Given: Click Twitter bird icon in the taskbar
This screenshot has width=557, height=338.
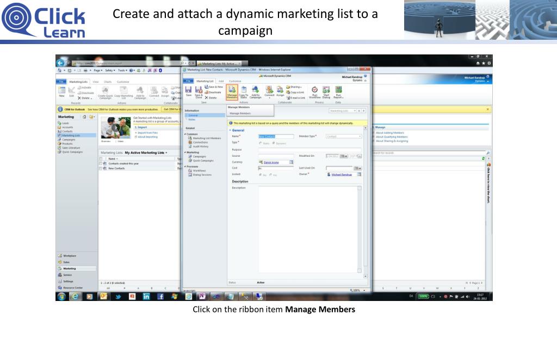Looking at the screenshot, I should (118, 296).
